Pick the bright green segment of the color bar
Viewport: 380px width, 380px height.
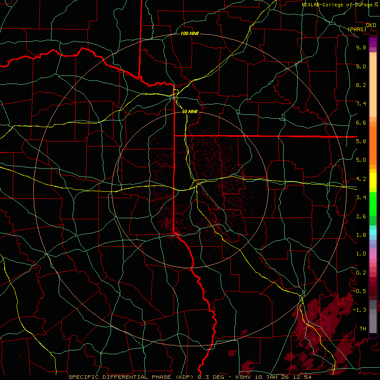click(373, 204)
